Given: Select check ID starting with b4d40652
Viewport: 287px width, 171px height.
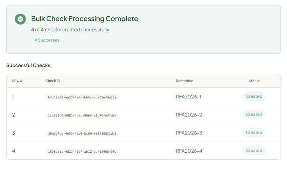Looking at the screenshot, I should coord(82,97).
